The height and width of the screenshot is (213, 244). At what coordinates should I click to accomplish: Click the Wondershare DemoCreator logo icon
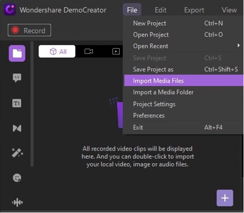coord(10,10)
